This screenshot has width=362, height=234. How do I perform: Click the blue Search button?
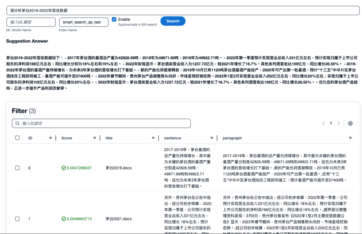[173, 21]
